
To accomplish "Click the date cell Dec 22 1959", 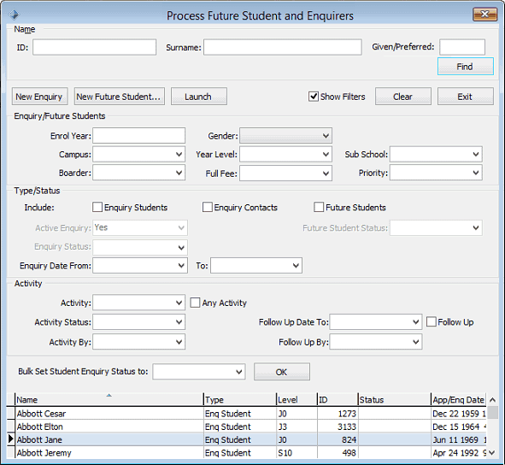I will (x=458, y=414).
